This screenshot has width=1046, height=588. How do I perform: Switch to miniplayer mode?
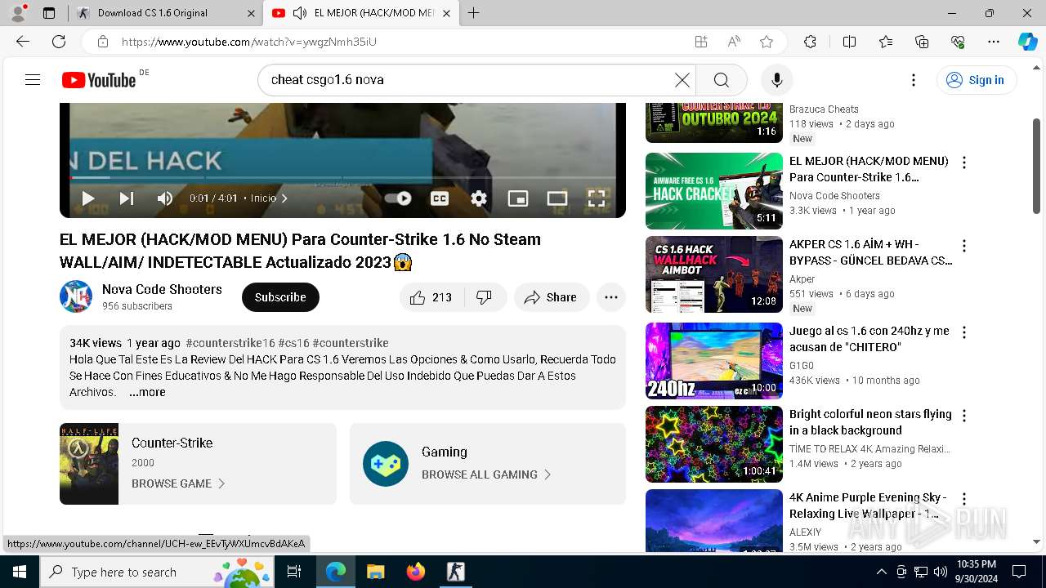tap(518, 198)
